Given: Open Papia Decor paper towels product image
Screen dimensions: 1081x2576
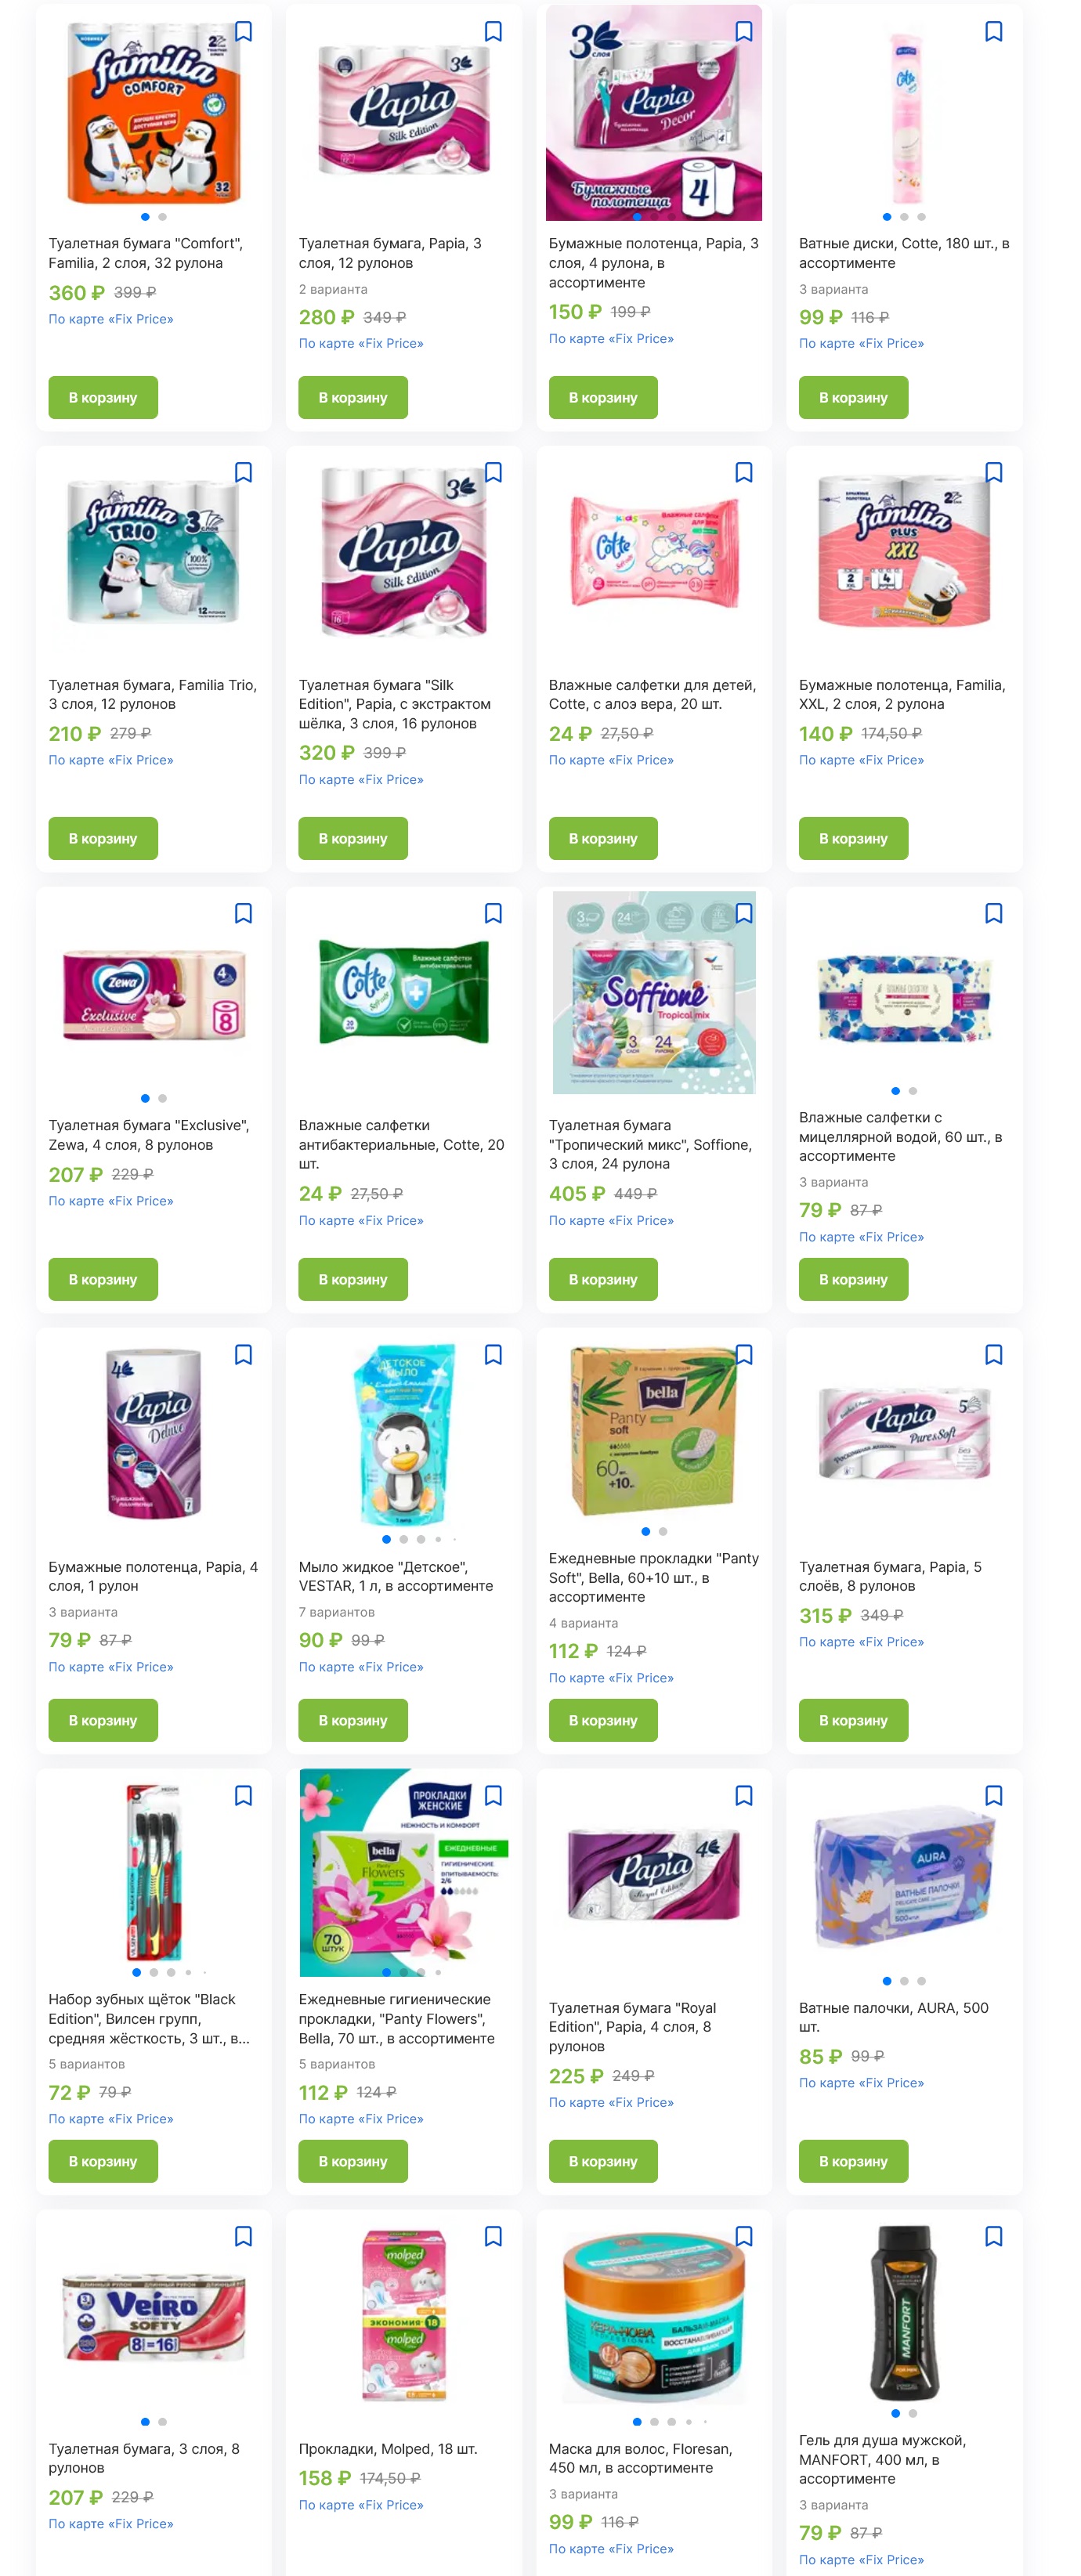Looking at the screenshot, I should [x=654, y=113].
